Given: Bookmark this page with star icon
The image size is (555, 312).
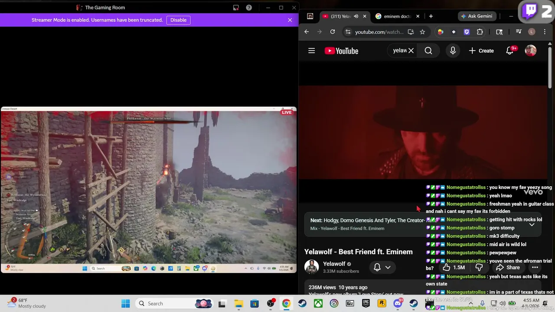Looking at the screenshot, I should click(422, 32).
